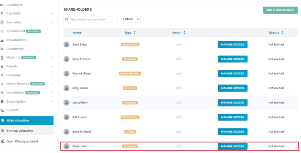
Task: Click the Investor type tag
Action: point(130,88)
